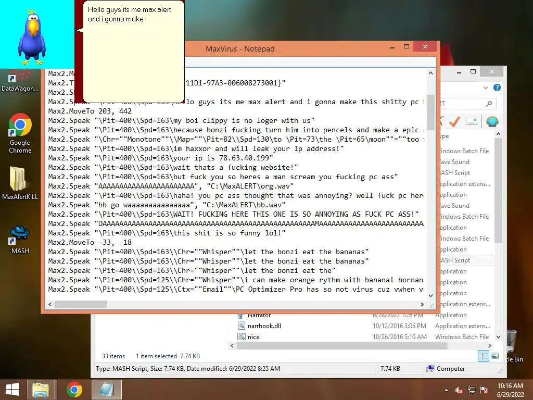Image resolution: width=533 pixels, height=400 pixels.
Task: Click Explorer's horizontal scrollbar thumb
Action: 341,346
